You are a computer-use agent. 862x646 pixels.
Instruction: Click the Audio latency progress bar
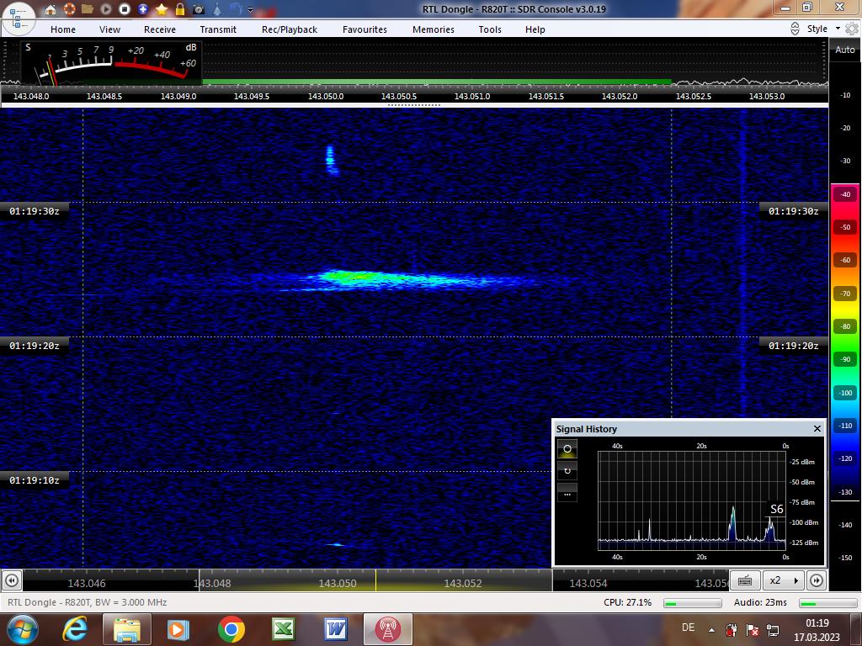(828, 603)
